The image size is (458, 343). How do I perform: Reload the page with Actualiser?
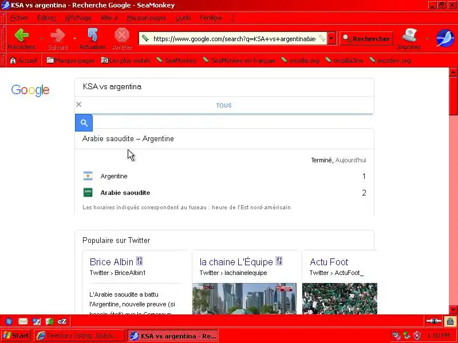click(x=92, y=39)
